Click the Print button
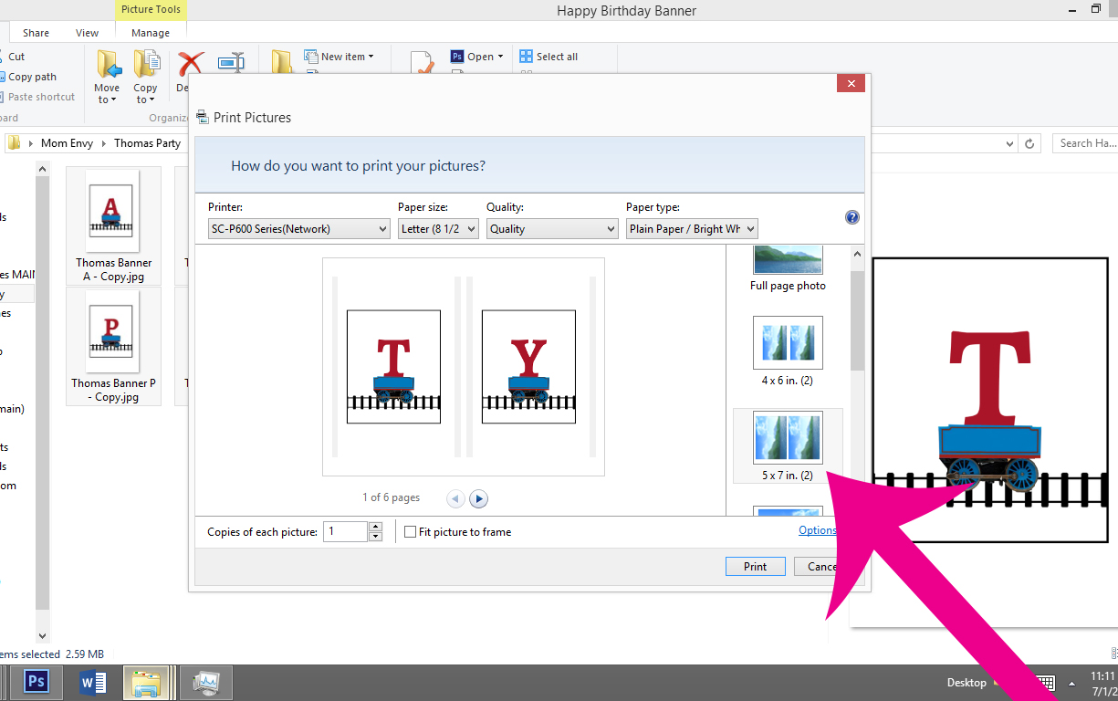Screen dimensions: 1118x701 pyautogui.click(x=756, y=567)
